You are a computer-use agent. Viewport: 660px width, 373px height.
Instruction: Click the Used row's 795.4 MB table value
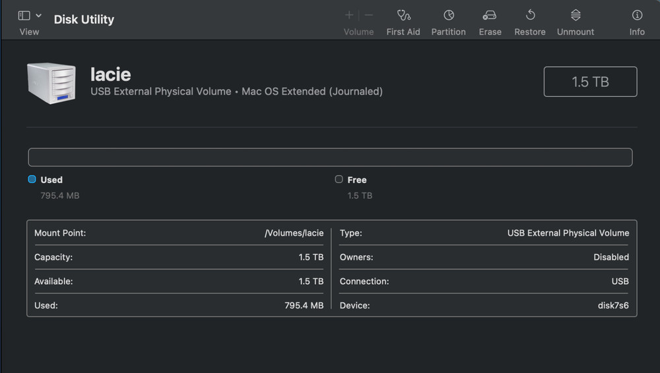[304, 305]
